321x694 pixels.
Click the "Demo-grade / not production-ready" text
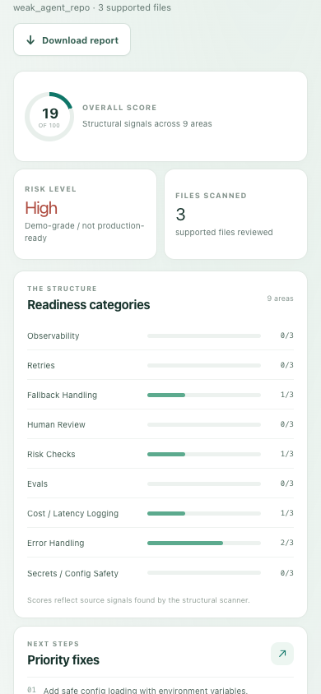coord(85,232)
